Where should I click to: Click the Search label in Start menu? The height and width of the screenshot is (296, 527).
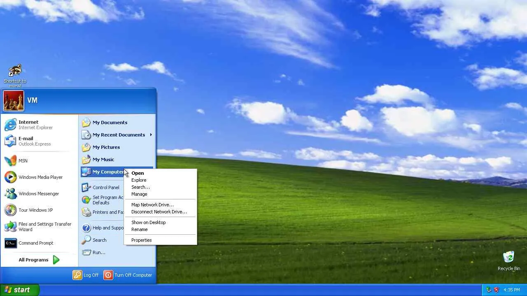(x=99, y=240)
